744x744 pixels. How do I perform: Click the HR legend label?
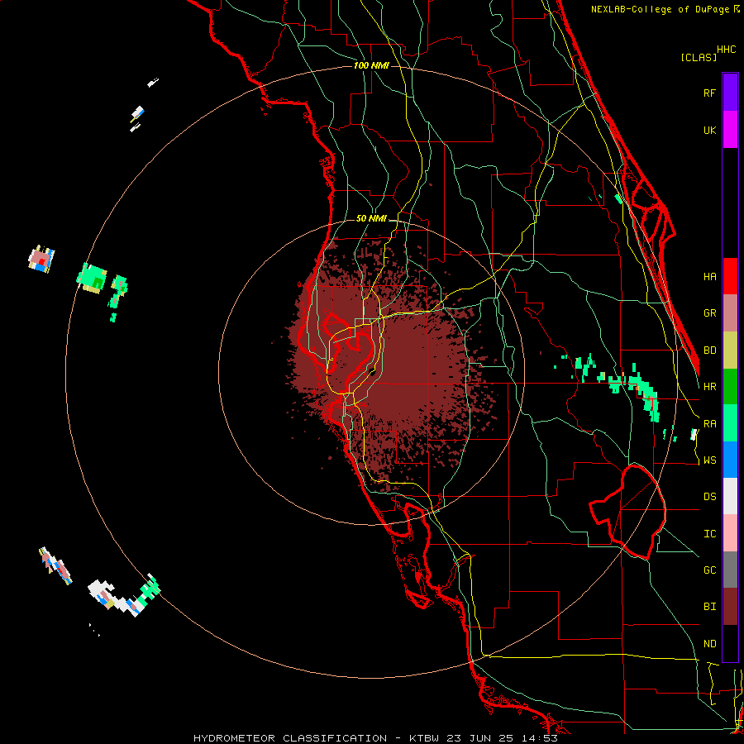pyautogui.click(x=709, y=387)
